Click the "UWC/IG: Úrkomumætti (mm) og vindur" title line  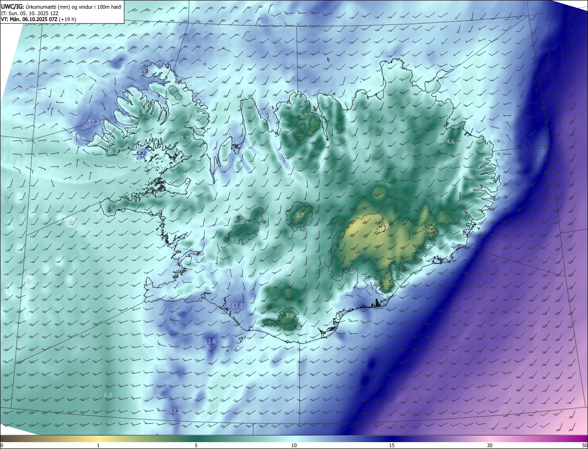(61, 7)
